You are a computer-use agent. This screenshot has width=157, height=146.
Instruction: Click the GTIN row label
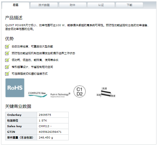pyautogui.click(x=11, y=132)
